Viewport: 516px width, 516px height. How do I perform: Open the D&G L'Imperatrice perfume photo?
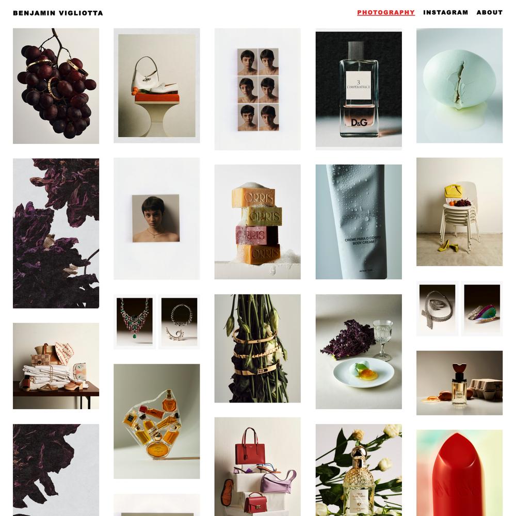[359, 89]
